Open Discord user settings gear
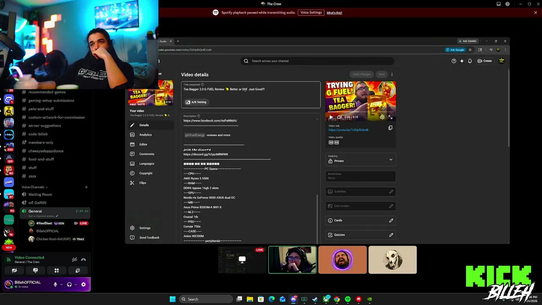Image resolution: width=542 pixels, height=305 pixels. pyautogui.click(x=83, y=285)
